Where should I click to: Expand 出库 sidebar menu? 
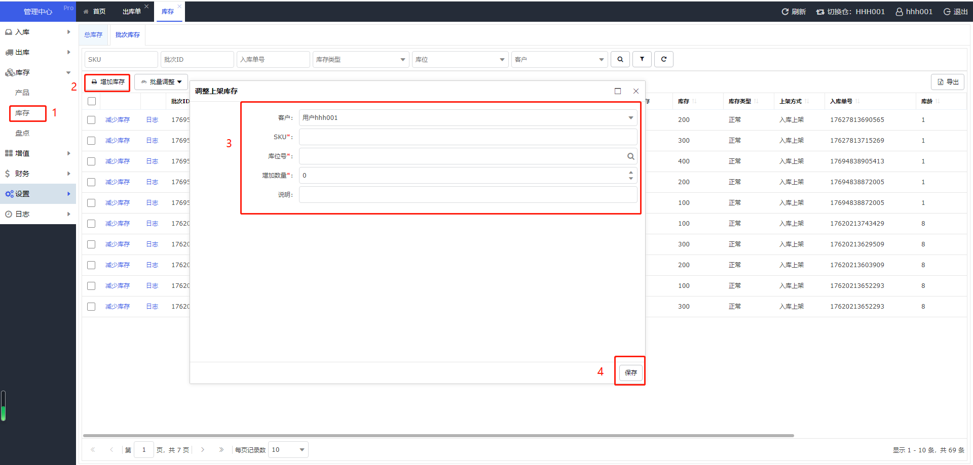click(38, 52)
